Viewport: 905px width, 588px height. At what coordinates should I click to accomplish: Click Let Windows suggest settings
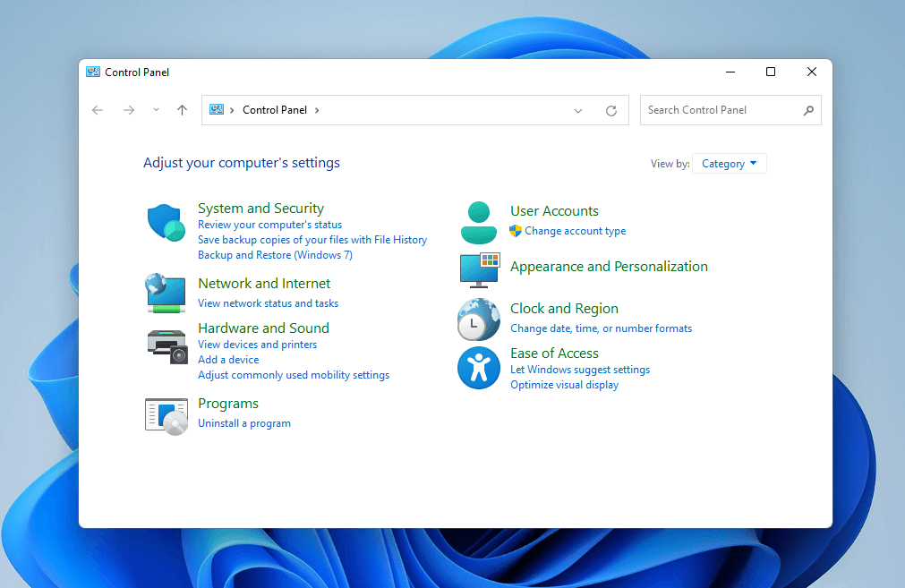[x=580, y=370]
